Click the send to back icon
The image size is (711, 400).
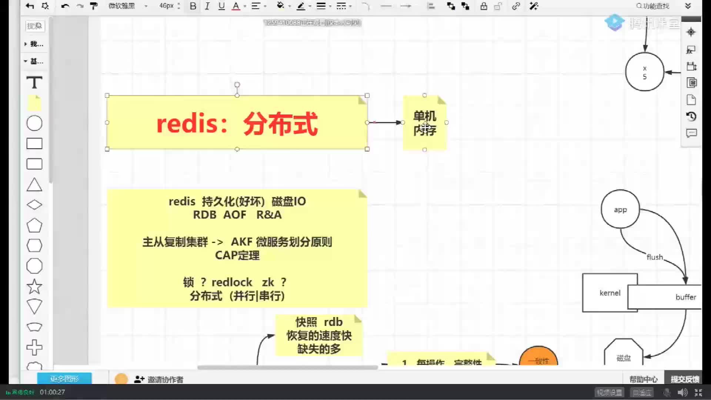point(465,6)
